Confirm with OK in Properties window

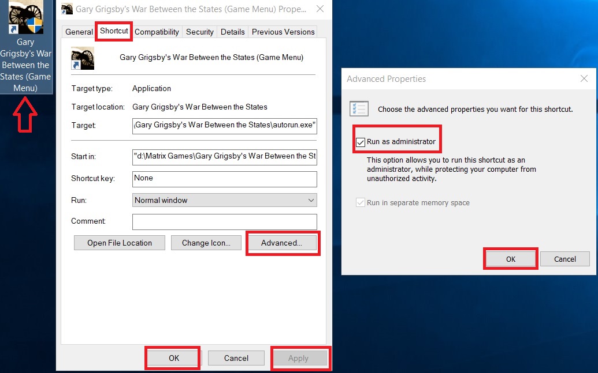click(x=174, y=358)
